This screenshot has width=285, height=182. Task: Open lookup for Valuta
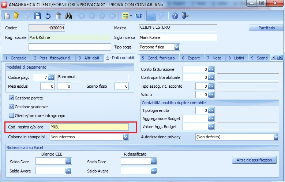coord(211,95)
